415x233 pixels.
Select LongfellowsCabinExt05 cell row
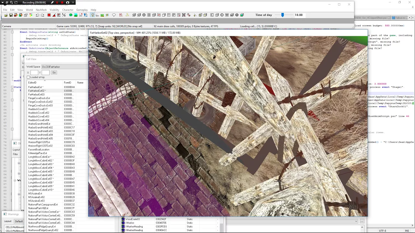57,172
